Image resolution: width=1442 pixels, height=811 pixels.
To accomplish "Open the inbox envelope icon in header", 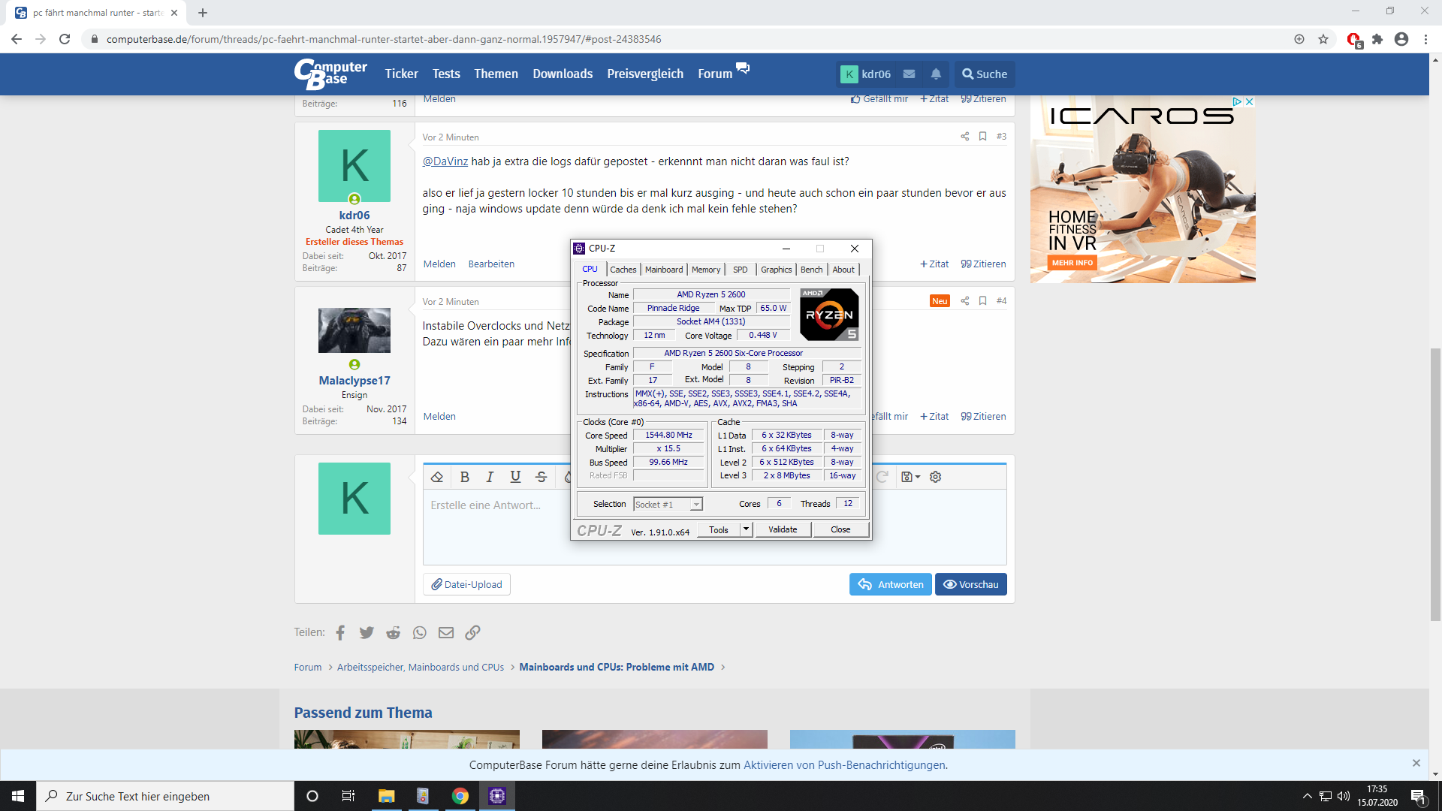I will tap(909, 74).
